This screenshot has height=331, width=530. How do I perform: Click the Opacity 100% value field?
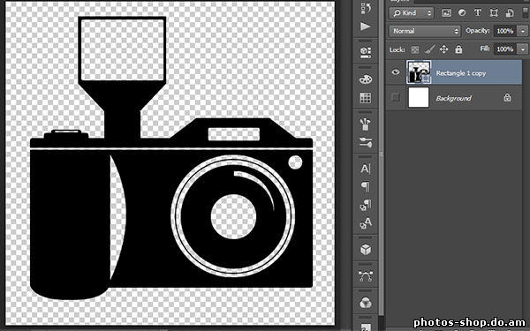505,31
